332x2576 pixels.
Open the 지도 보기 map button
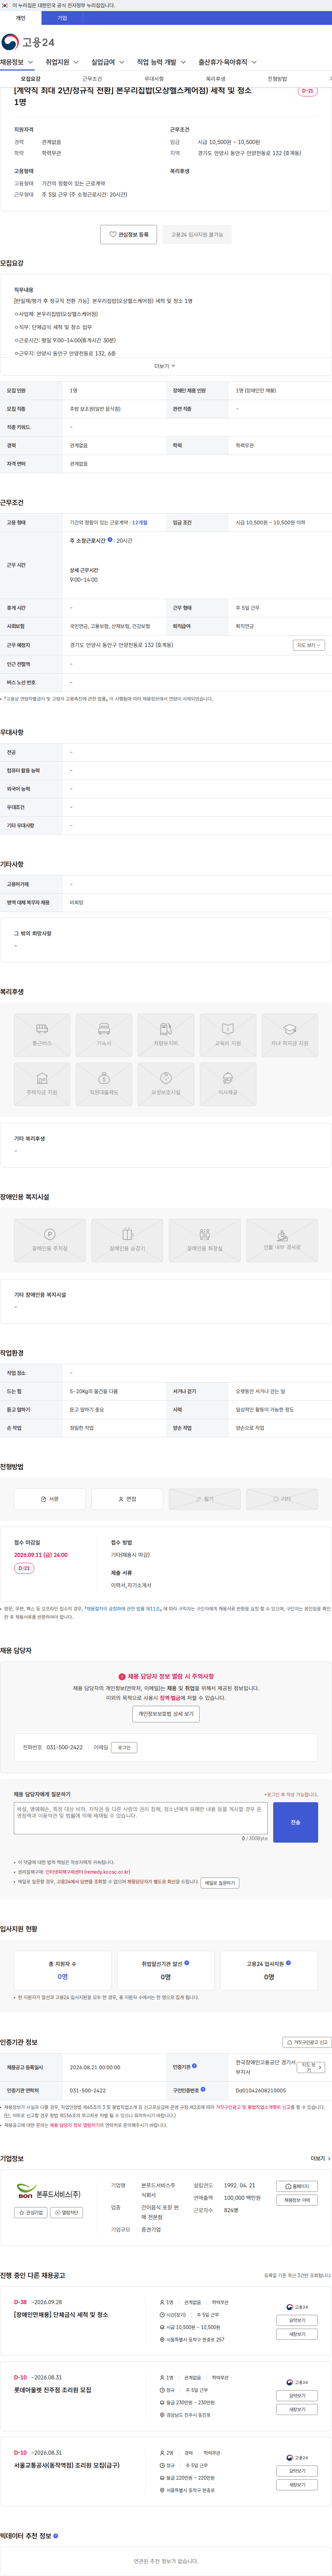coord(308,645)
